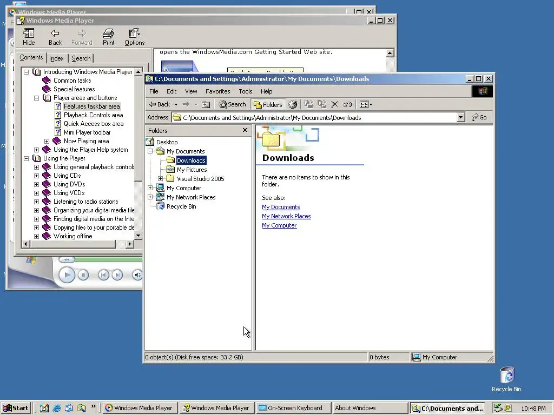
Task: Click the Move To icon in Explorer toolbar
Action: pos(309,104)
